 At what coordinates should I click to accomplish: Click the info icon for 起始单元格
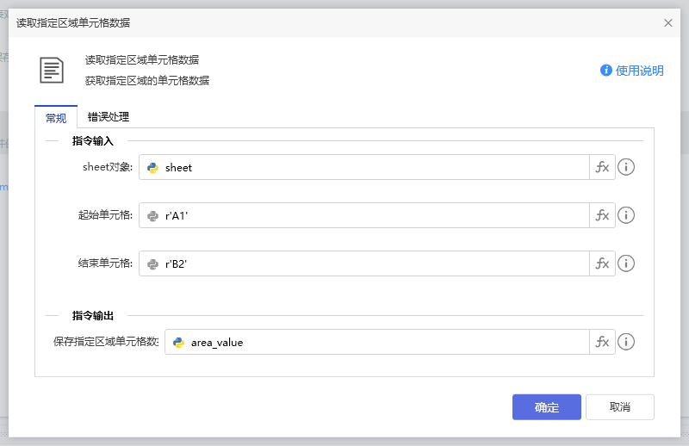tap(627, 215)
